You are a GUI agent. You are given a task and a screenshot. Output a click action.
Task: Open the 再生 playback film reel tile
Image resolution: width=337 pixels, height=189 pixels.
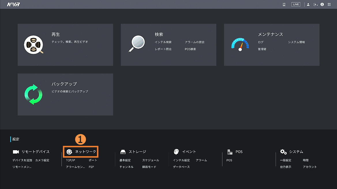point(33,45)
